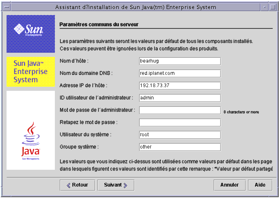The image size is (280, 198).
Task: Edit the Adresse IP de l'hôte field
Action: click(x=180, y=85)
